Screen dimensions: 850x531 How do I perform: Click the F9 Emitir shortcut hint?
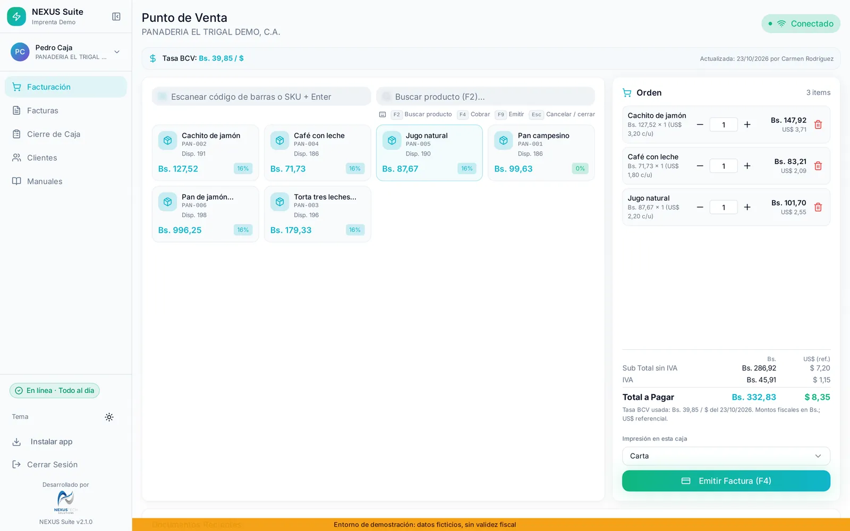click(x=509, y=114)
